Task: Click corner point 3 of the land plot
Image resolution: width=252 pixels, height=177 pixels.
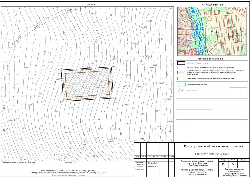Action: point(113,98)
